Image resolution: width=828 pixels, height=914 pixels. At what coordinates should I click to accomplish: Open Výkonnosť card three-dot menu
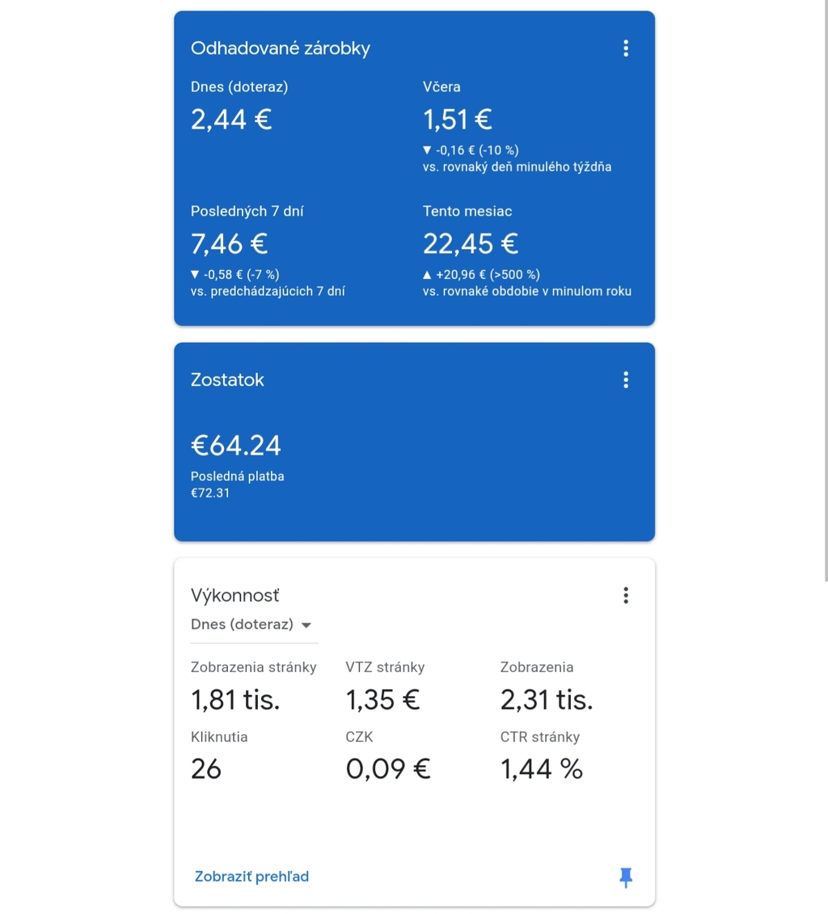(625, 596)
